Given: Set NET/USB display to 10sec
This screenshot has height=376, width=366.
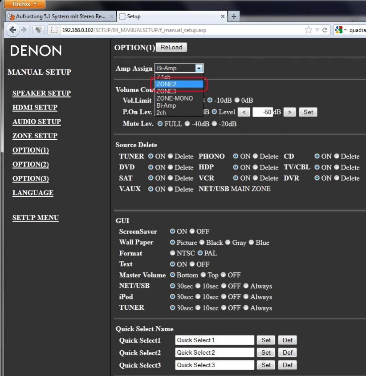Looking at the screenshot, I should point(198,286).
